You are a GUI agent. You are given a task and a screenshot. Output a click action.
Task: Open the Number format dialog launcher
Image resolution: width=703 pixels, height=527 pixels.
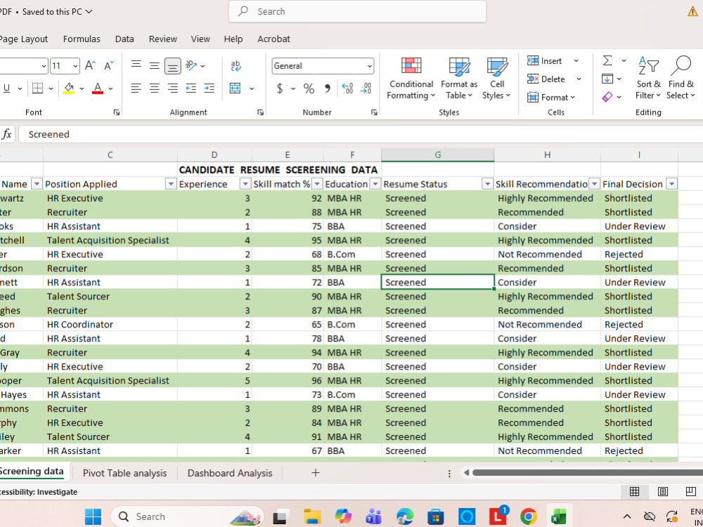pyautogui.click(x=374, y=112)
